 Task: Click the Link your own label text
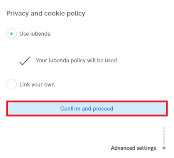(x=37, y=84)
